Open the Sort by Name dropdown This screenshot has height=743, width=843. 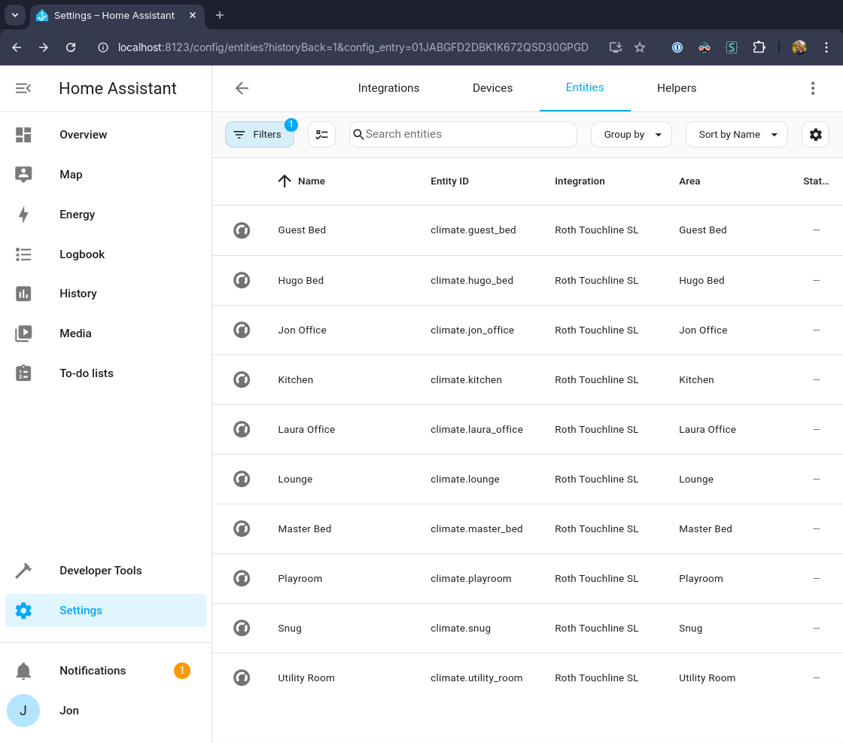pyautogui.click(x=736, y=135)
